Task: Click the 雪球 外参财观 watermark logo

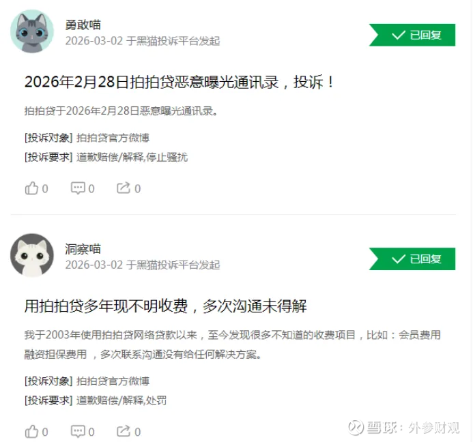Action: click(403, 427)
